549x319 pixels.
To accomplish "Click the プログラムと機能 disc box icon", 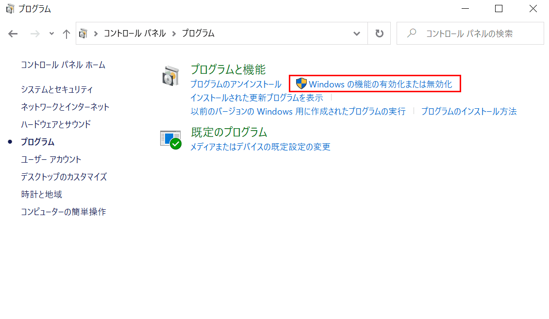I will 171,76.
